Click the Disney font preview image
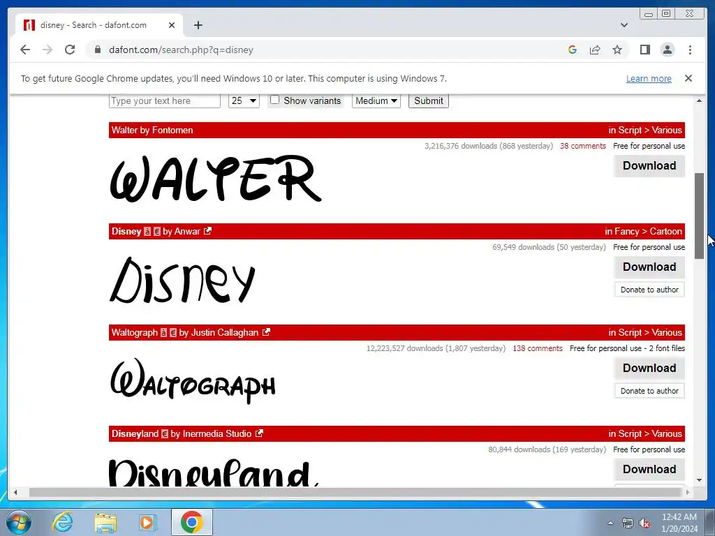This screenshot has height=536, width=715. [x=182, y=281]
